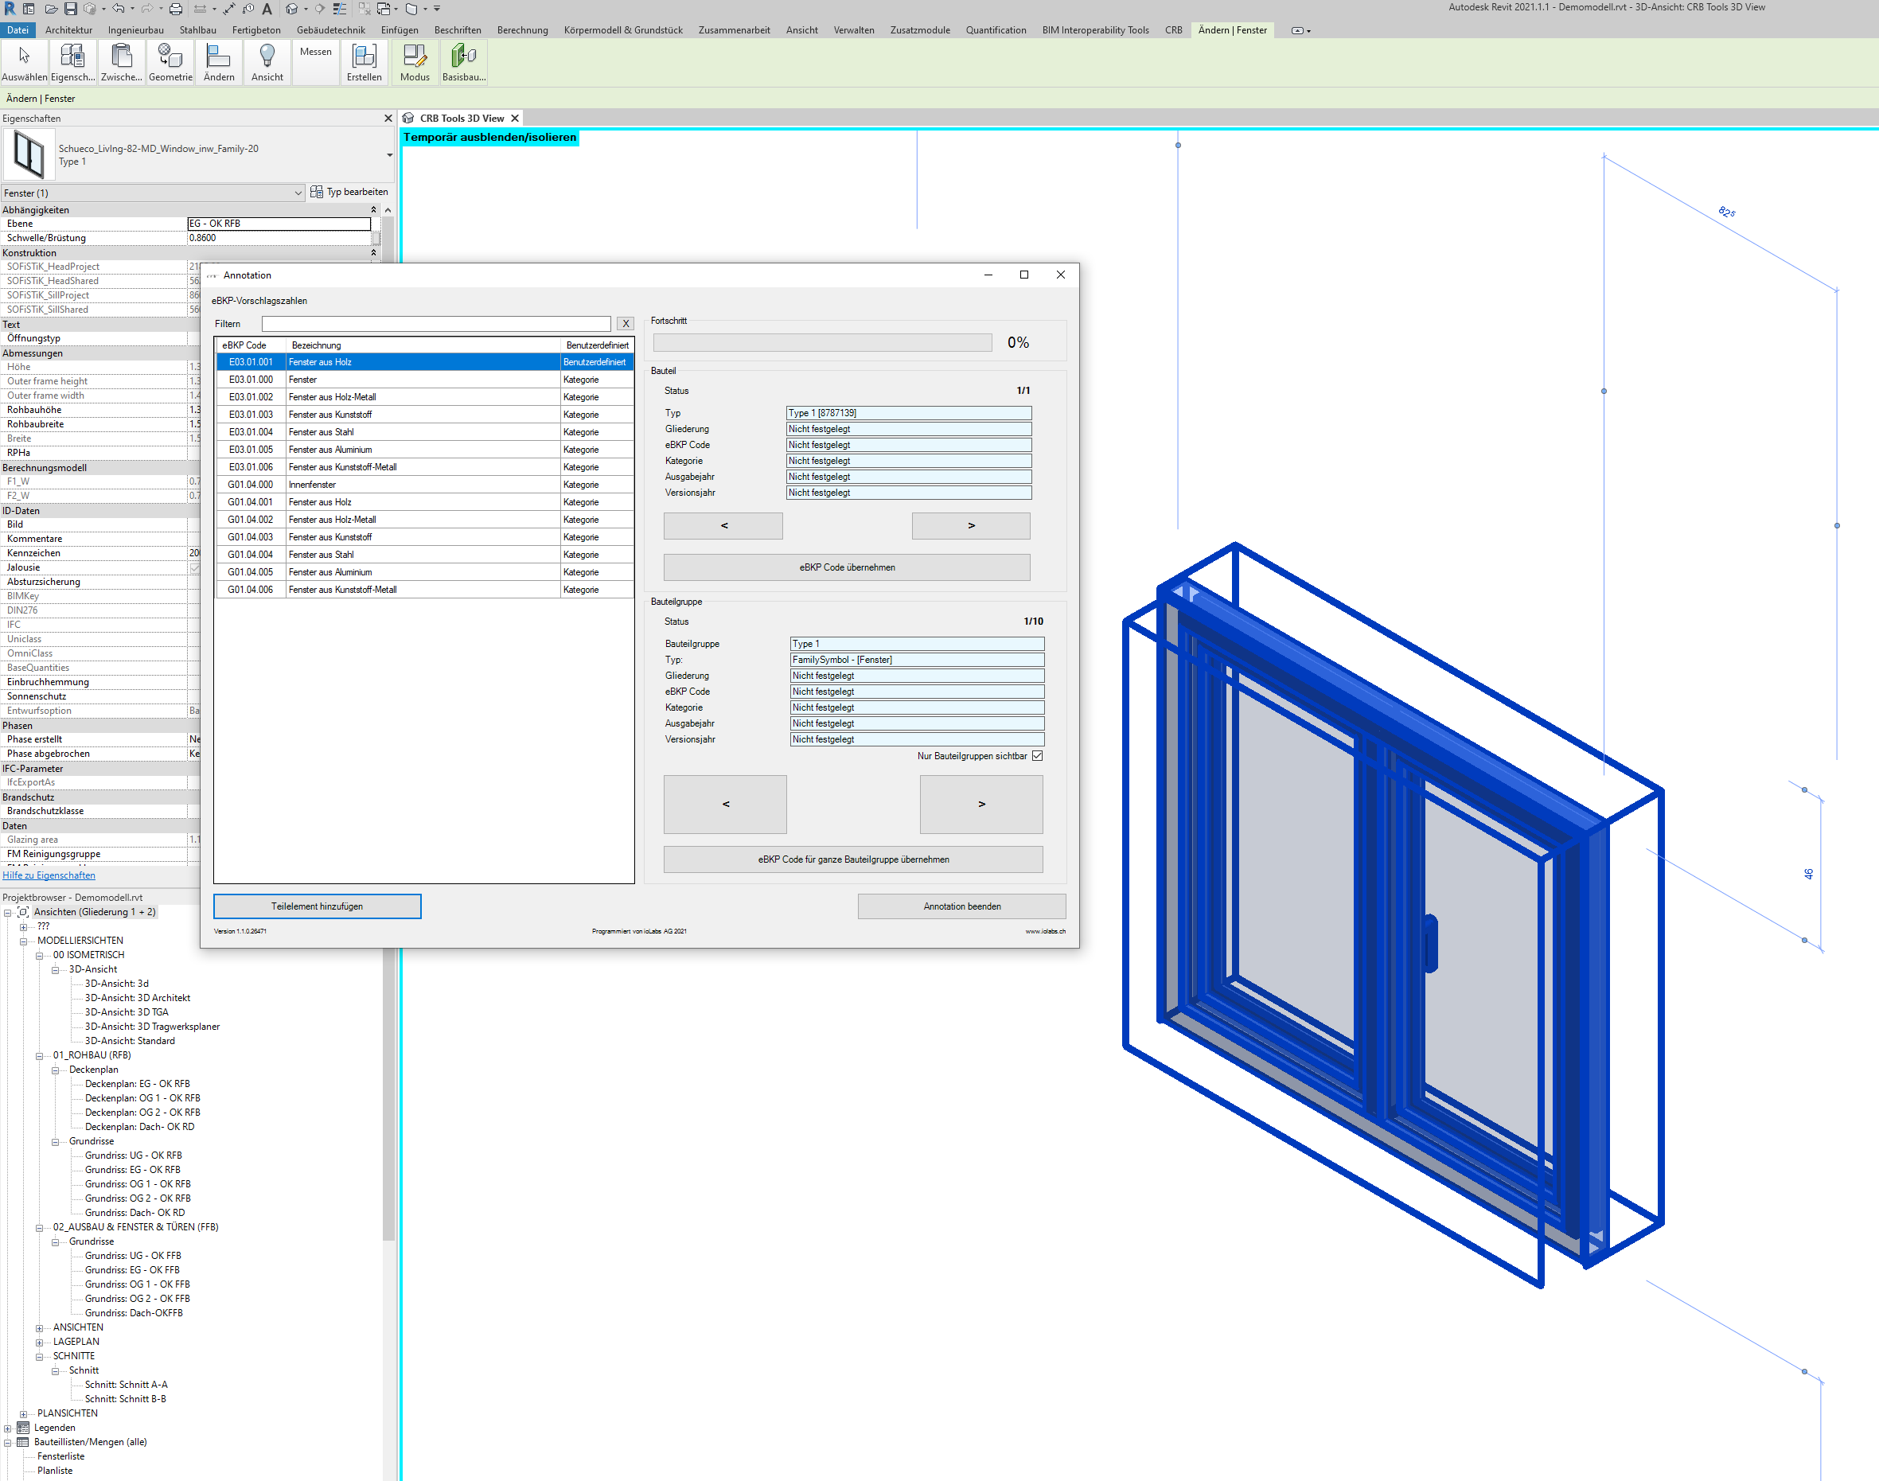Click the Revit 'R' application logo

(x=10, y=9)
